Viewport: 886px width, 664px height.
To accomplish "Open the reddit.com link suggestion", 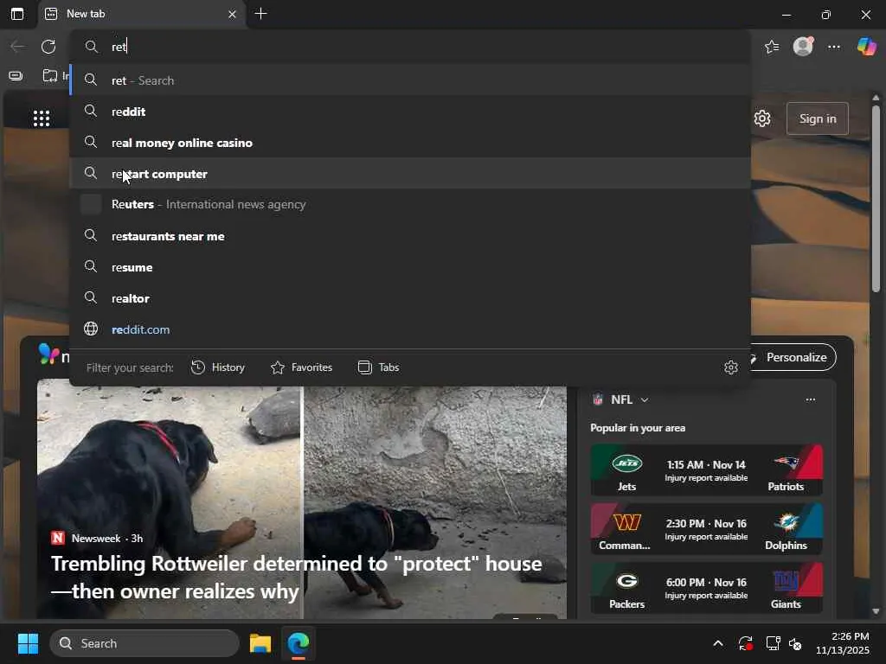I will tap(411, 329).
